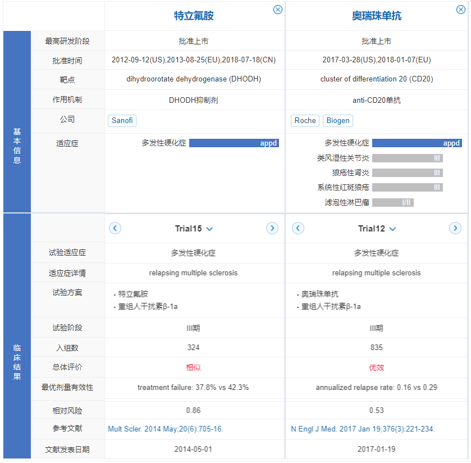The image size is (471, 463).
Task: Click 奥瑞珠单抗 multiple sclerosis appd progress bar
Action: [417, 143]
